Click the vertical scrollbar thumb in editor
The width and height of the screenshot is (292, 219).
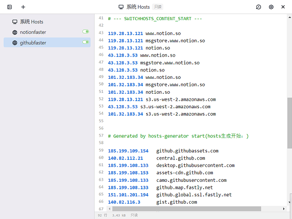click(x=289, y=123)
